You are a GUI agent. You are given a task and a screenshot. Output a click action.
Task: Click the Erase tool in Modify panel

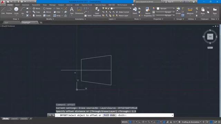pyautogui.click(x=66, y=8)
